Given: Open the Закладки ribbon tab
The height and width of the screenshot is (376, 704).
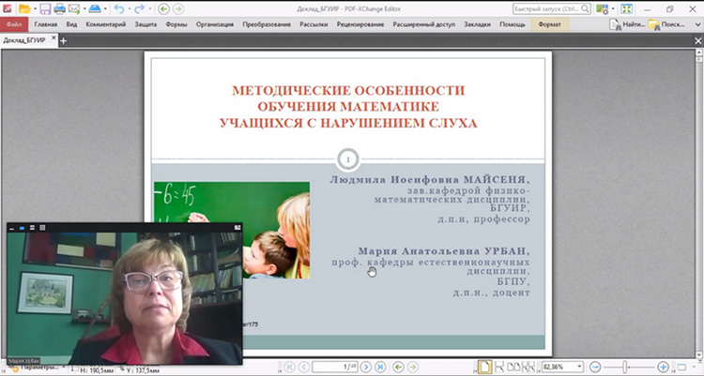Looking at the screenshot, I should [x=477, y=24].
